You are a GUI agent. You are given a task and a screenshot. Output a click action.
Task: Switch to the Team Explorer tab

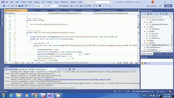159,54
